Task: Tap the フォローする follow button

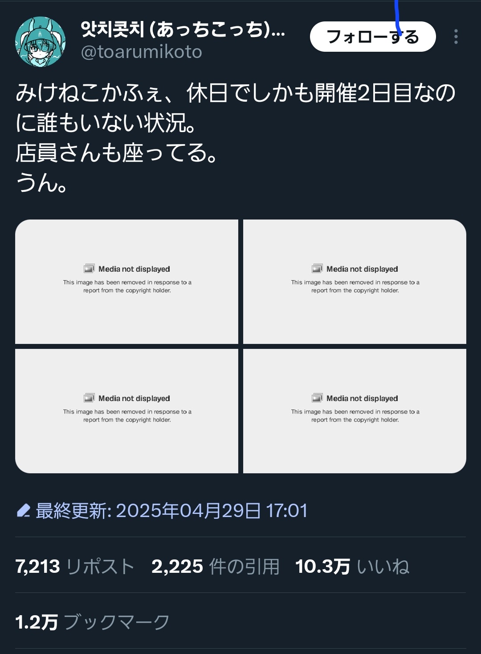Action: point(373,37)
